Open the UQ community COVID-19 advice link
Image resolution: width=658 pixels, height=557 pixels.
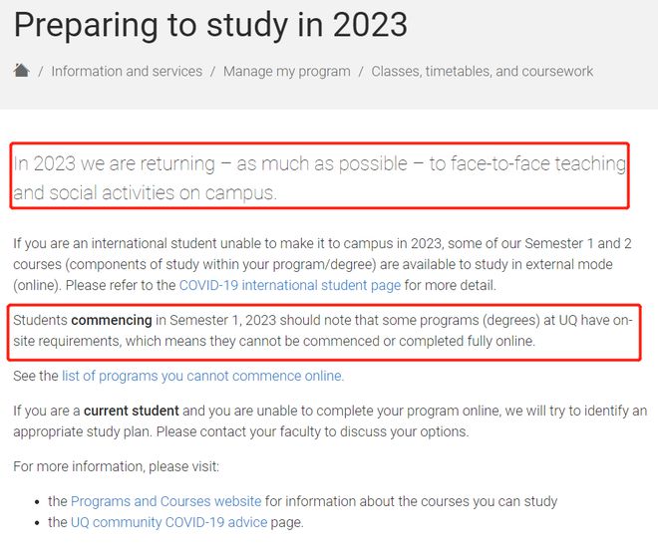point(169,522)
